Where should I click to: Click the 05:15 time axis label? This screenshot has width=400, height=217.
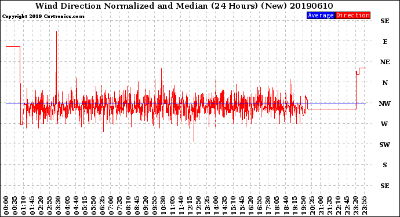(x=85, y=205)
